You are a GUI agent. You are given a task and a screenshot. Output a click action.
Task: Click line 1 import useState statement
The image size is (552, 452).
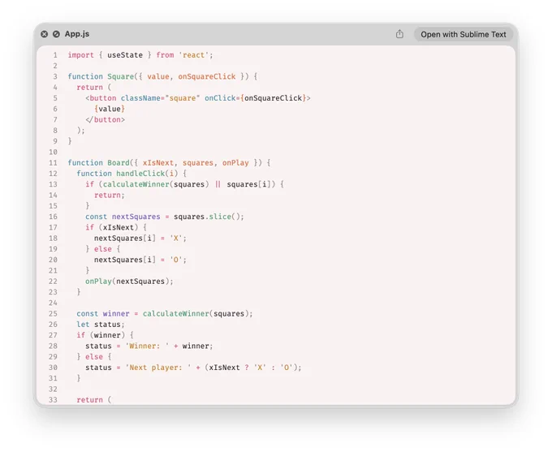tap(140, 55)
